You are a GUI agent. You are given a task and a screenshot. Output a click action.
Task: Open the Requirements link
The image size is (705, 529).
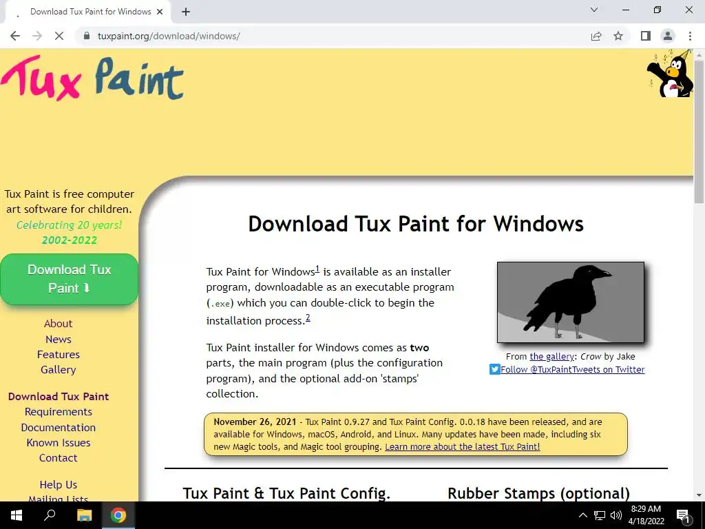coord(58,412)
